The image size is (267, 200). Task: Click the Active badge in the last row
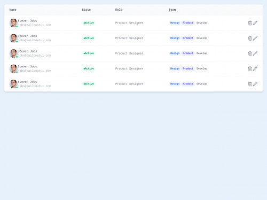[89, 84]
